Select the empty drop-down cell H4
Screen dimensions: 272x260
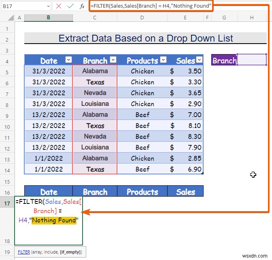[252, 60]
